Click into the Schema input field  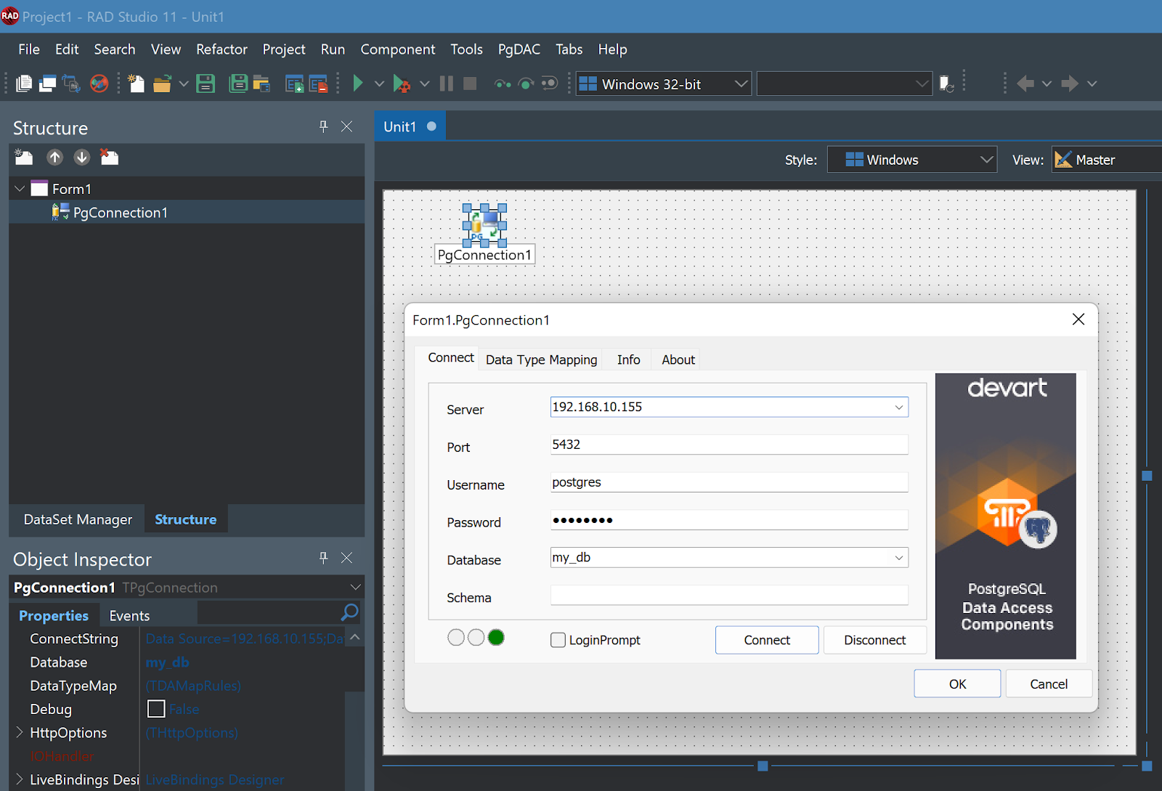click(728, 596)
